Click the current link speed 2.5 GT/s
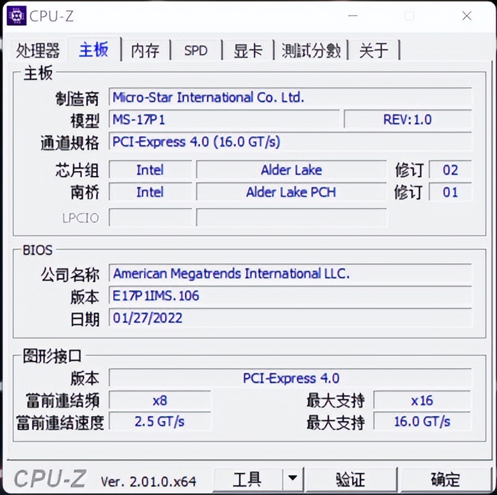The height and width of the screenshot is (495, 497). coord(159,422)
